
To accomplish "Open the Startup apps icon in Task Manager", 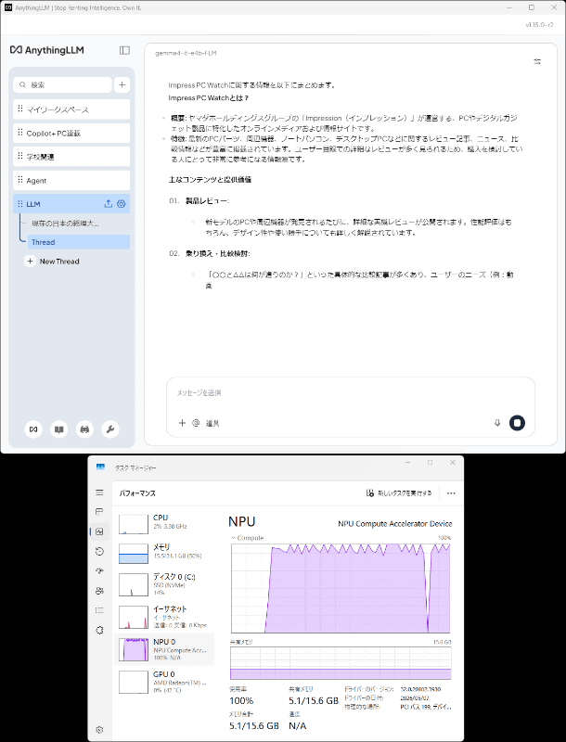I will (x=99, y=570).
